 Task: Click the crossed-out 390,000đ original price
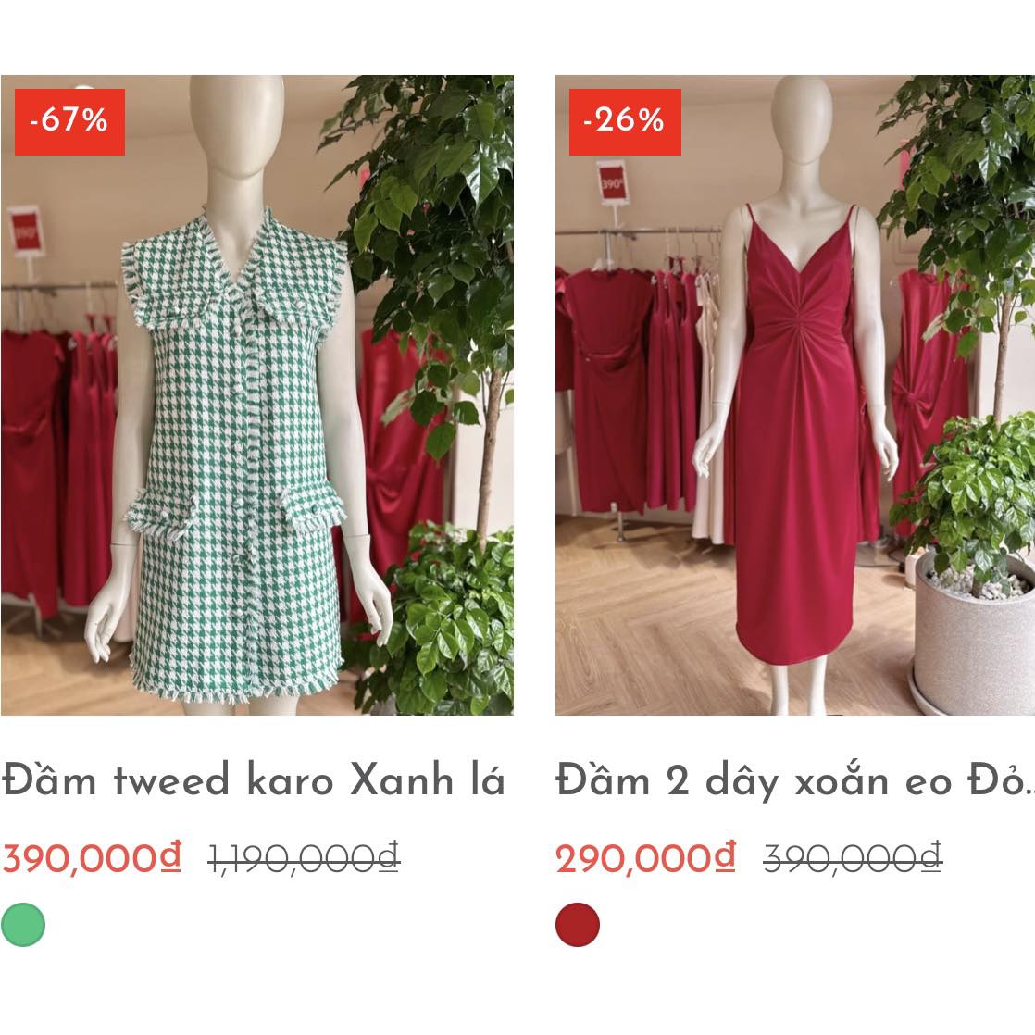click(852, 858)
